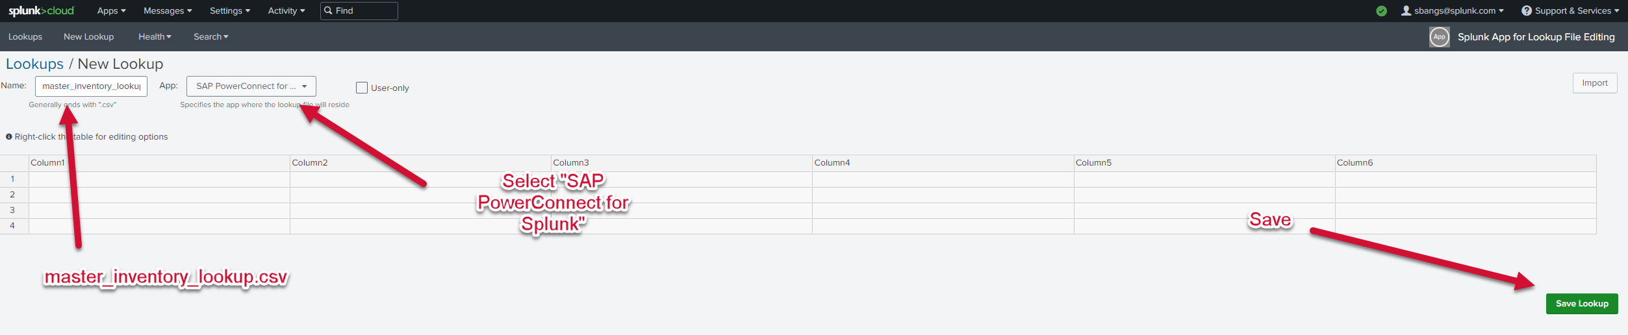Expand the Apps menu in top bar
The image size is (1628, 335).
click(111, 11)
